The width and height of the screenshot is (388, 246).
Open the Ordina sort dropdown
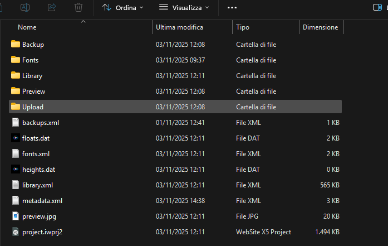point(123,8)
